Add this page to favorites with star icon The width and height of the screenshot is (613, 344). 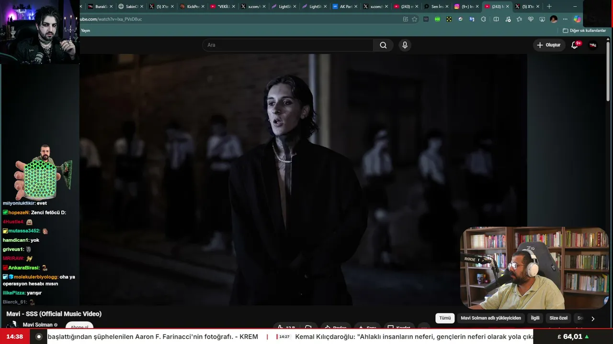(x=415, y=19)
